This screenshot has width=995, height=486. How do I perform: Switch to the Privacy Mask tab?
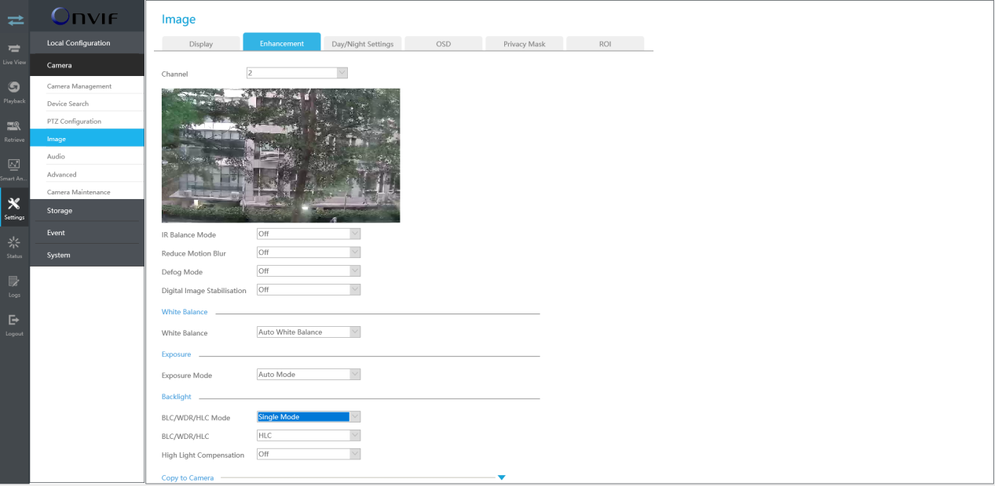(524, 44)
